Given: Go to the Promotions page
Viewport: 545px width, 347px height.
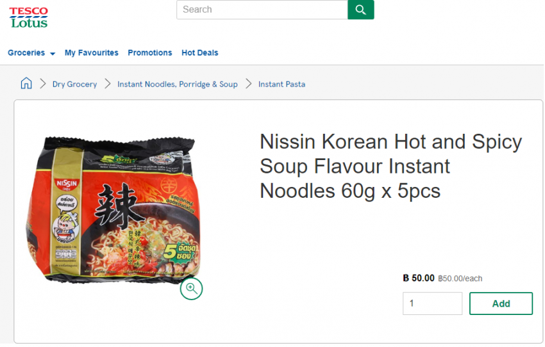Looking at the screenshot, I should point(150,53).
